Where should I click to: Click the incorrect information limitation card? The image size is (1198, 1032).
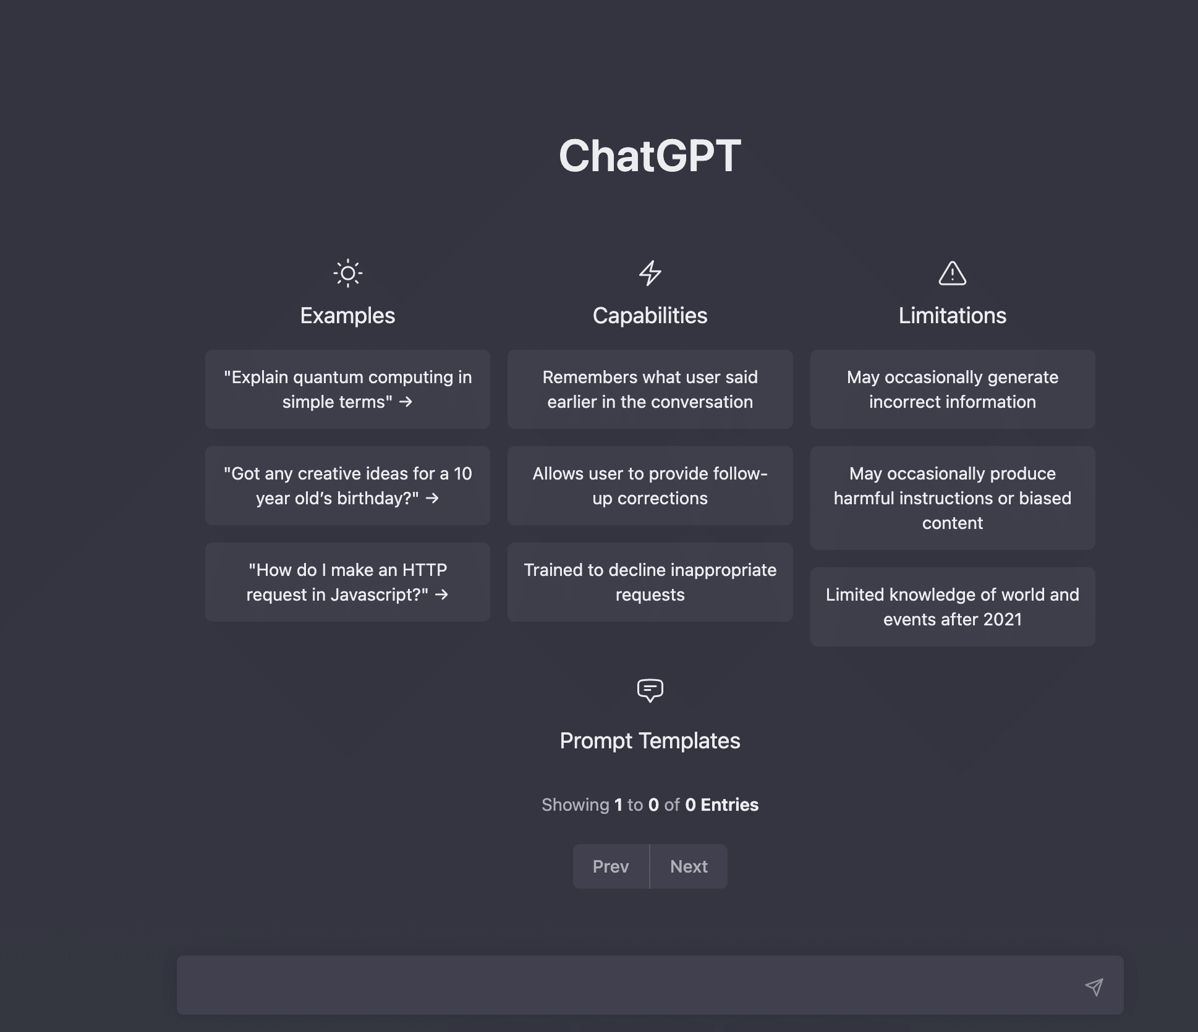pos(952,389)
